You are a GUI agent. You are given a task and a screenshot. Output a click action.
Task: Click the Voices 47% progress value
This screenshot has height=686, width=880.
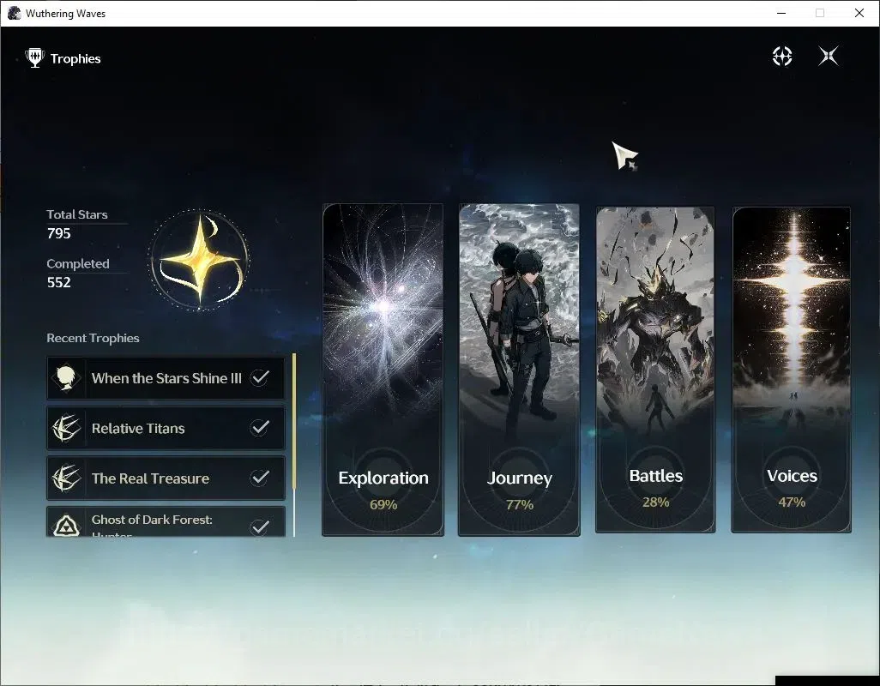pos(792,502)
